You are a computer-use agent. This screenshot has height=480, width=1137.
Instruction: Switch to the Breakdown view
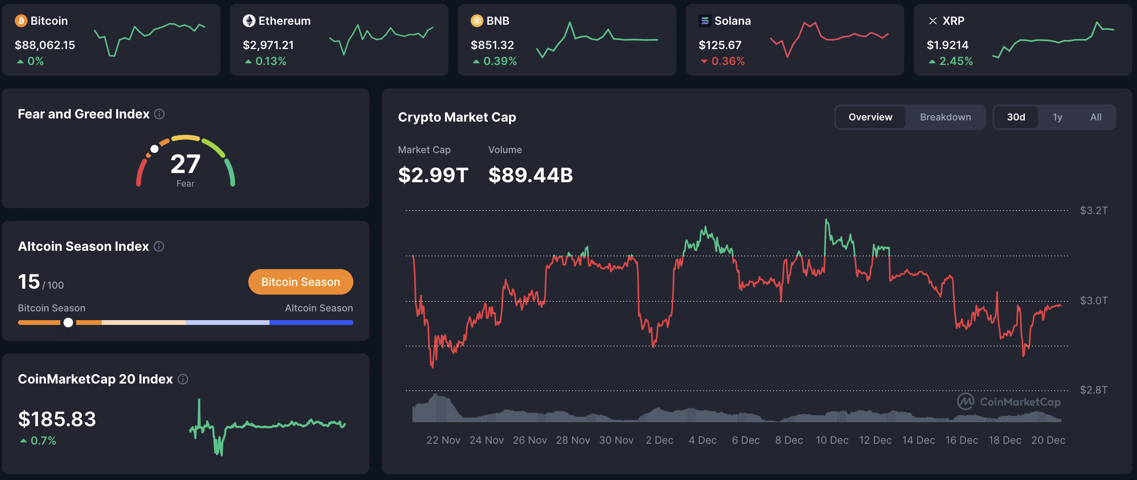[945, 117]
